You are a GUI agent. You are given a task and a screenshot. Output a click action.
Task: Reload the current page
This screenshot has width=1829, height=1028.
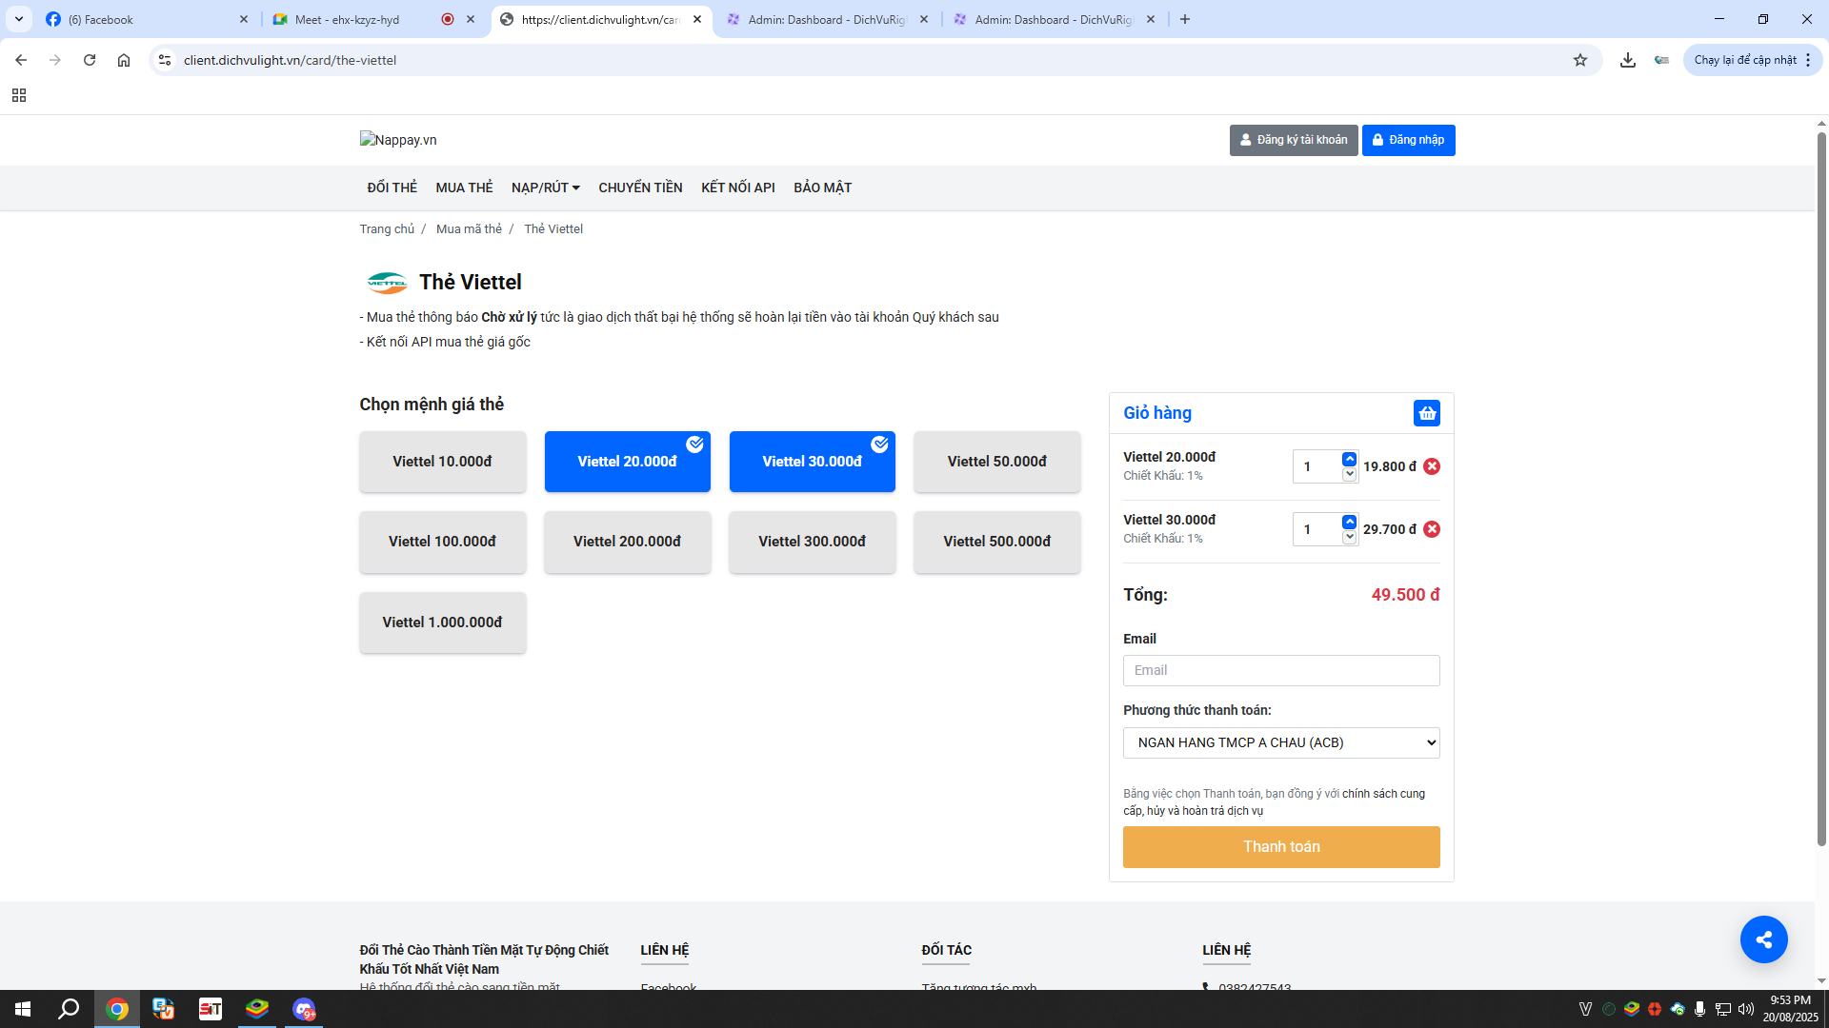[90, 60]
